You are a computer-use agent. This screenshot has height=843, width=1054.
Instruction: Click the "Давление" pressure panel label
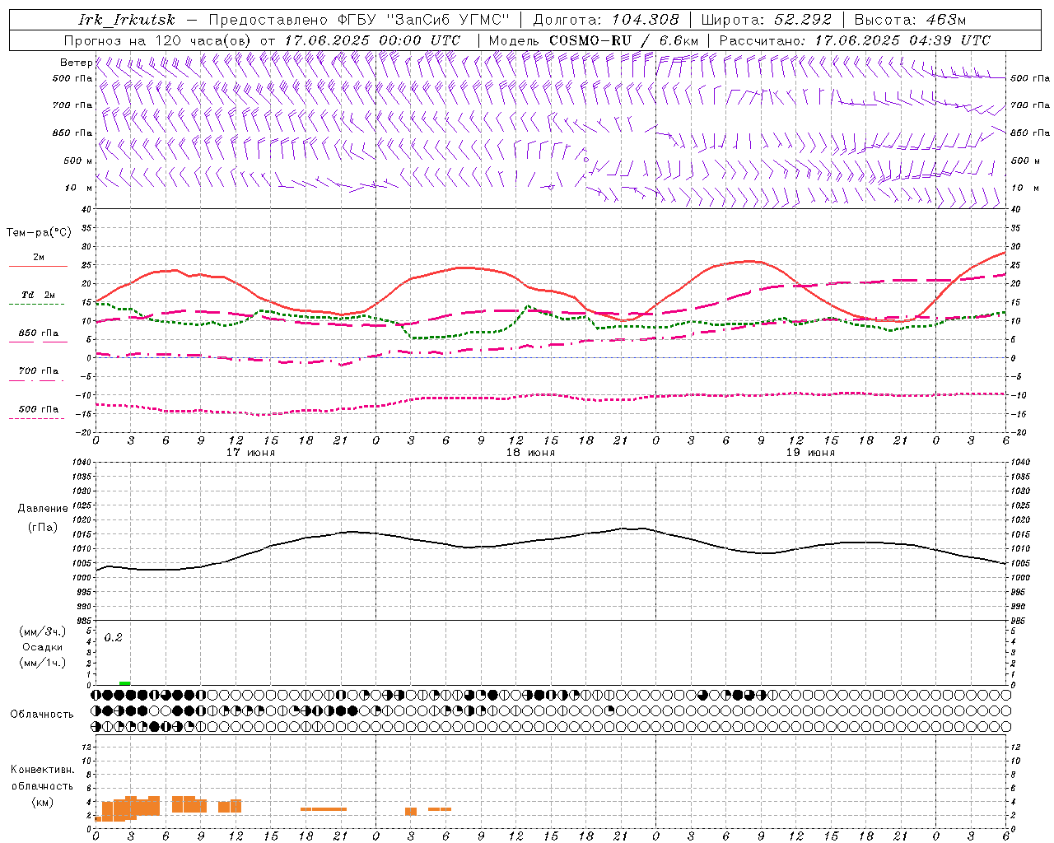click(x=42, y=509)
